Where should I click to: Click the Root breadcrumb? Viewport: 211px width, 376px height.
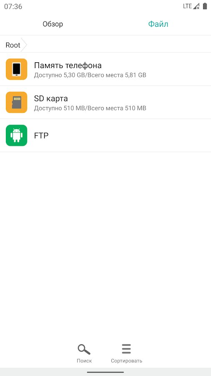pyautogui.click(x=13, y=45)
